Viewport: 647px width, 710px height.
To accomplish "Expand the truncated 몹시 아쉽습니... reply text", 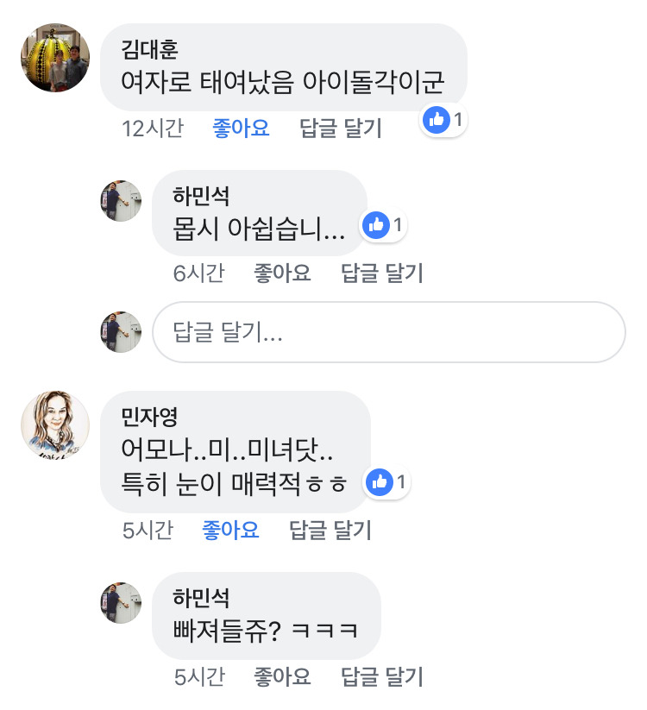I will coord(259,229).
